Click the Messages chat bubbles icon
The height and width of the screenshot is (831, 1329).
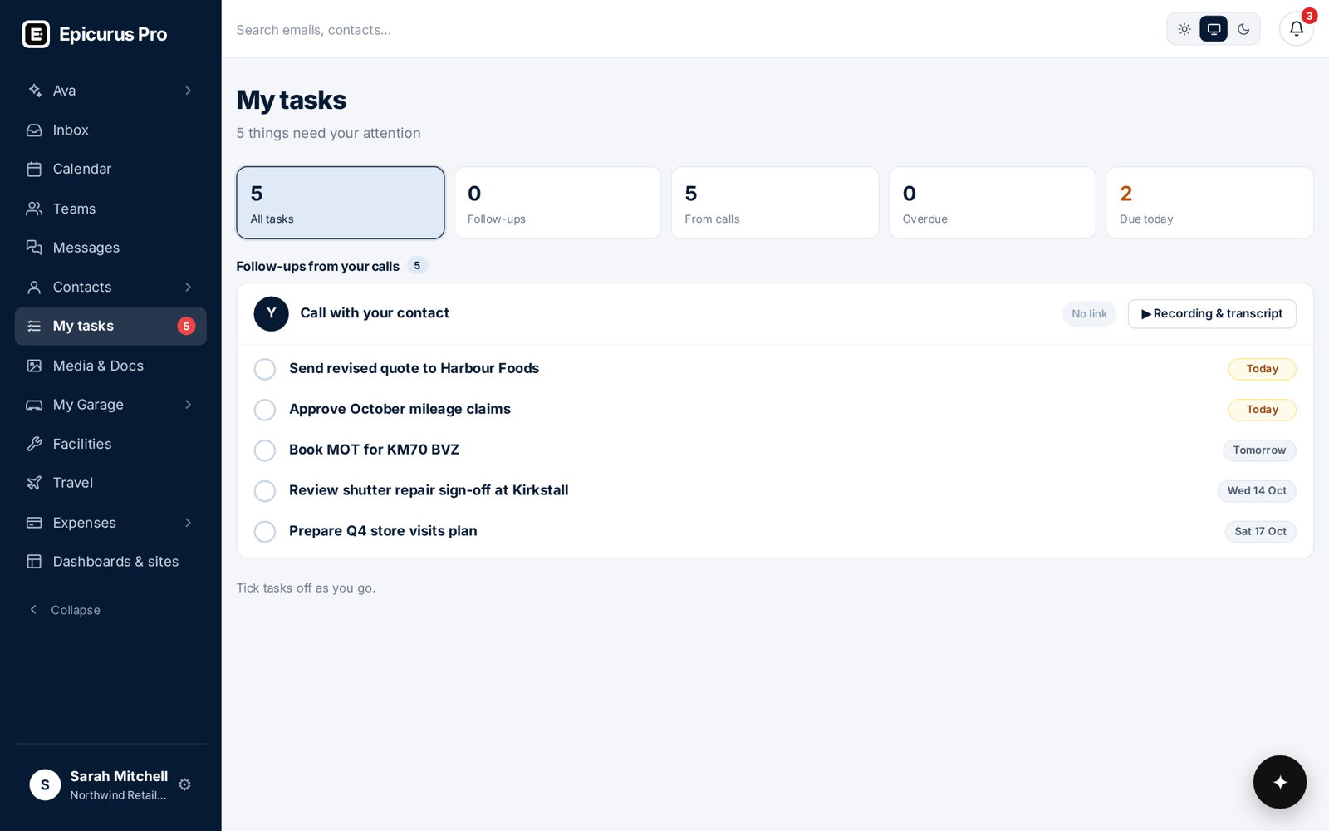tap(34, 248)
